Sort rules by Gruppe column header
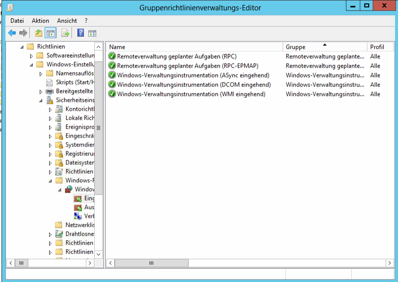Viewport: 398px width, 282px height. [325, 47]
